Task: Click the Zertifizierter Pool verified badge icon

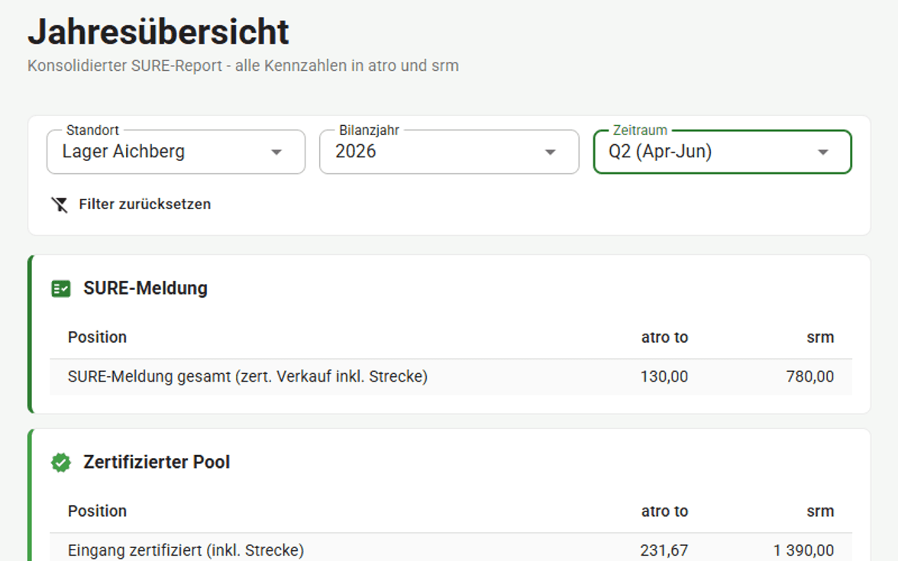Action: (61, 463)
